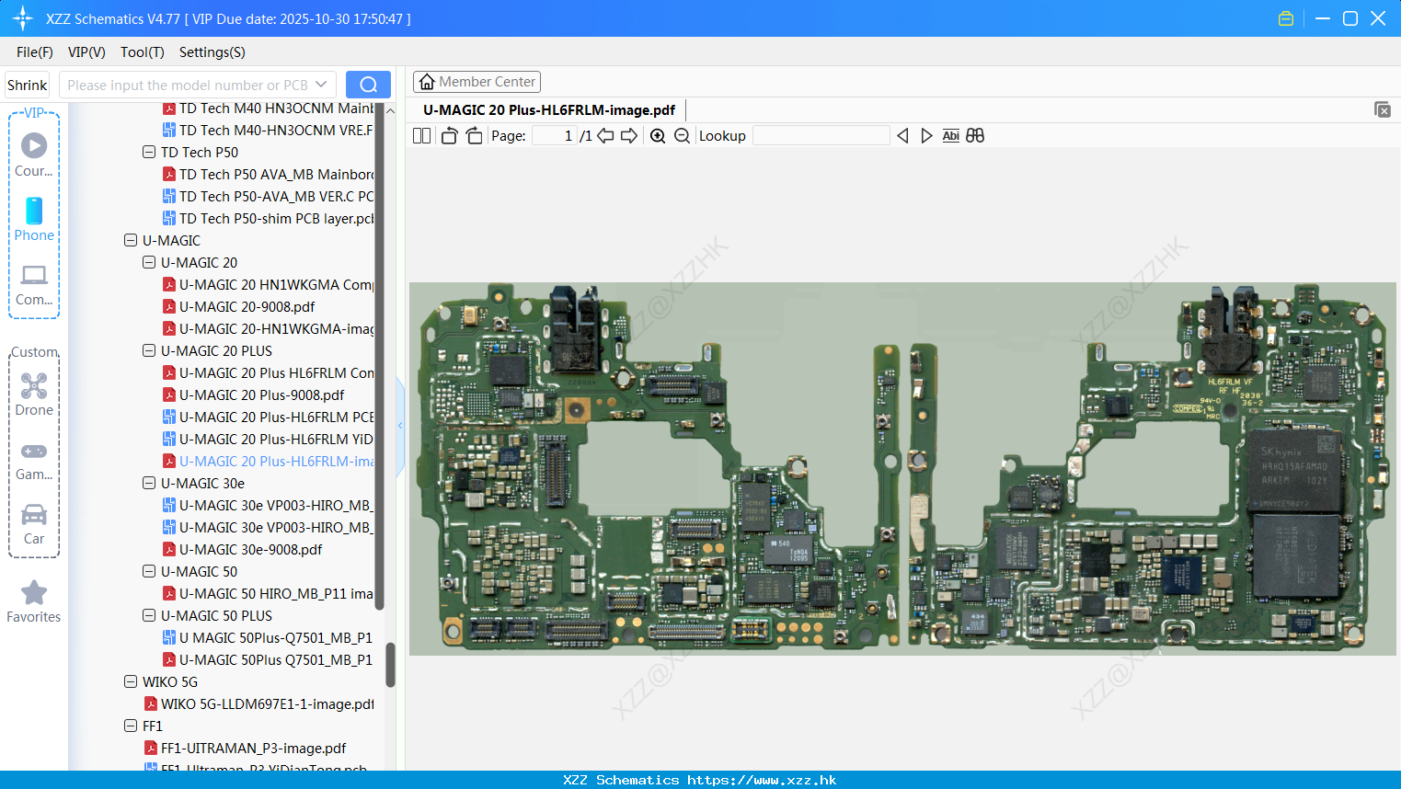Collapse the WIKO 5G folder
The image size is (1401, 789).
click(131, 682)
